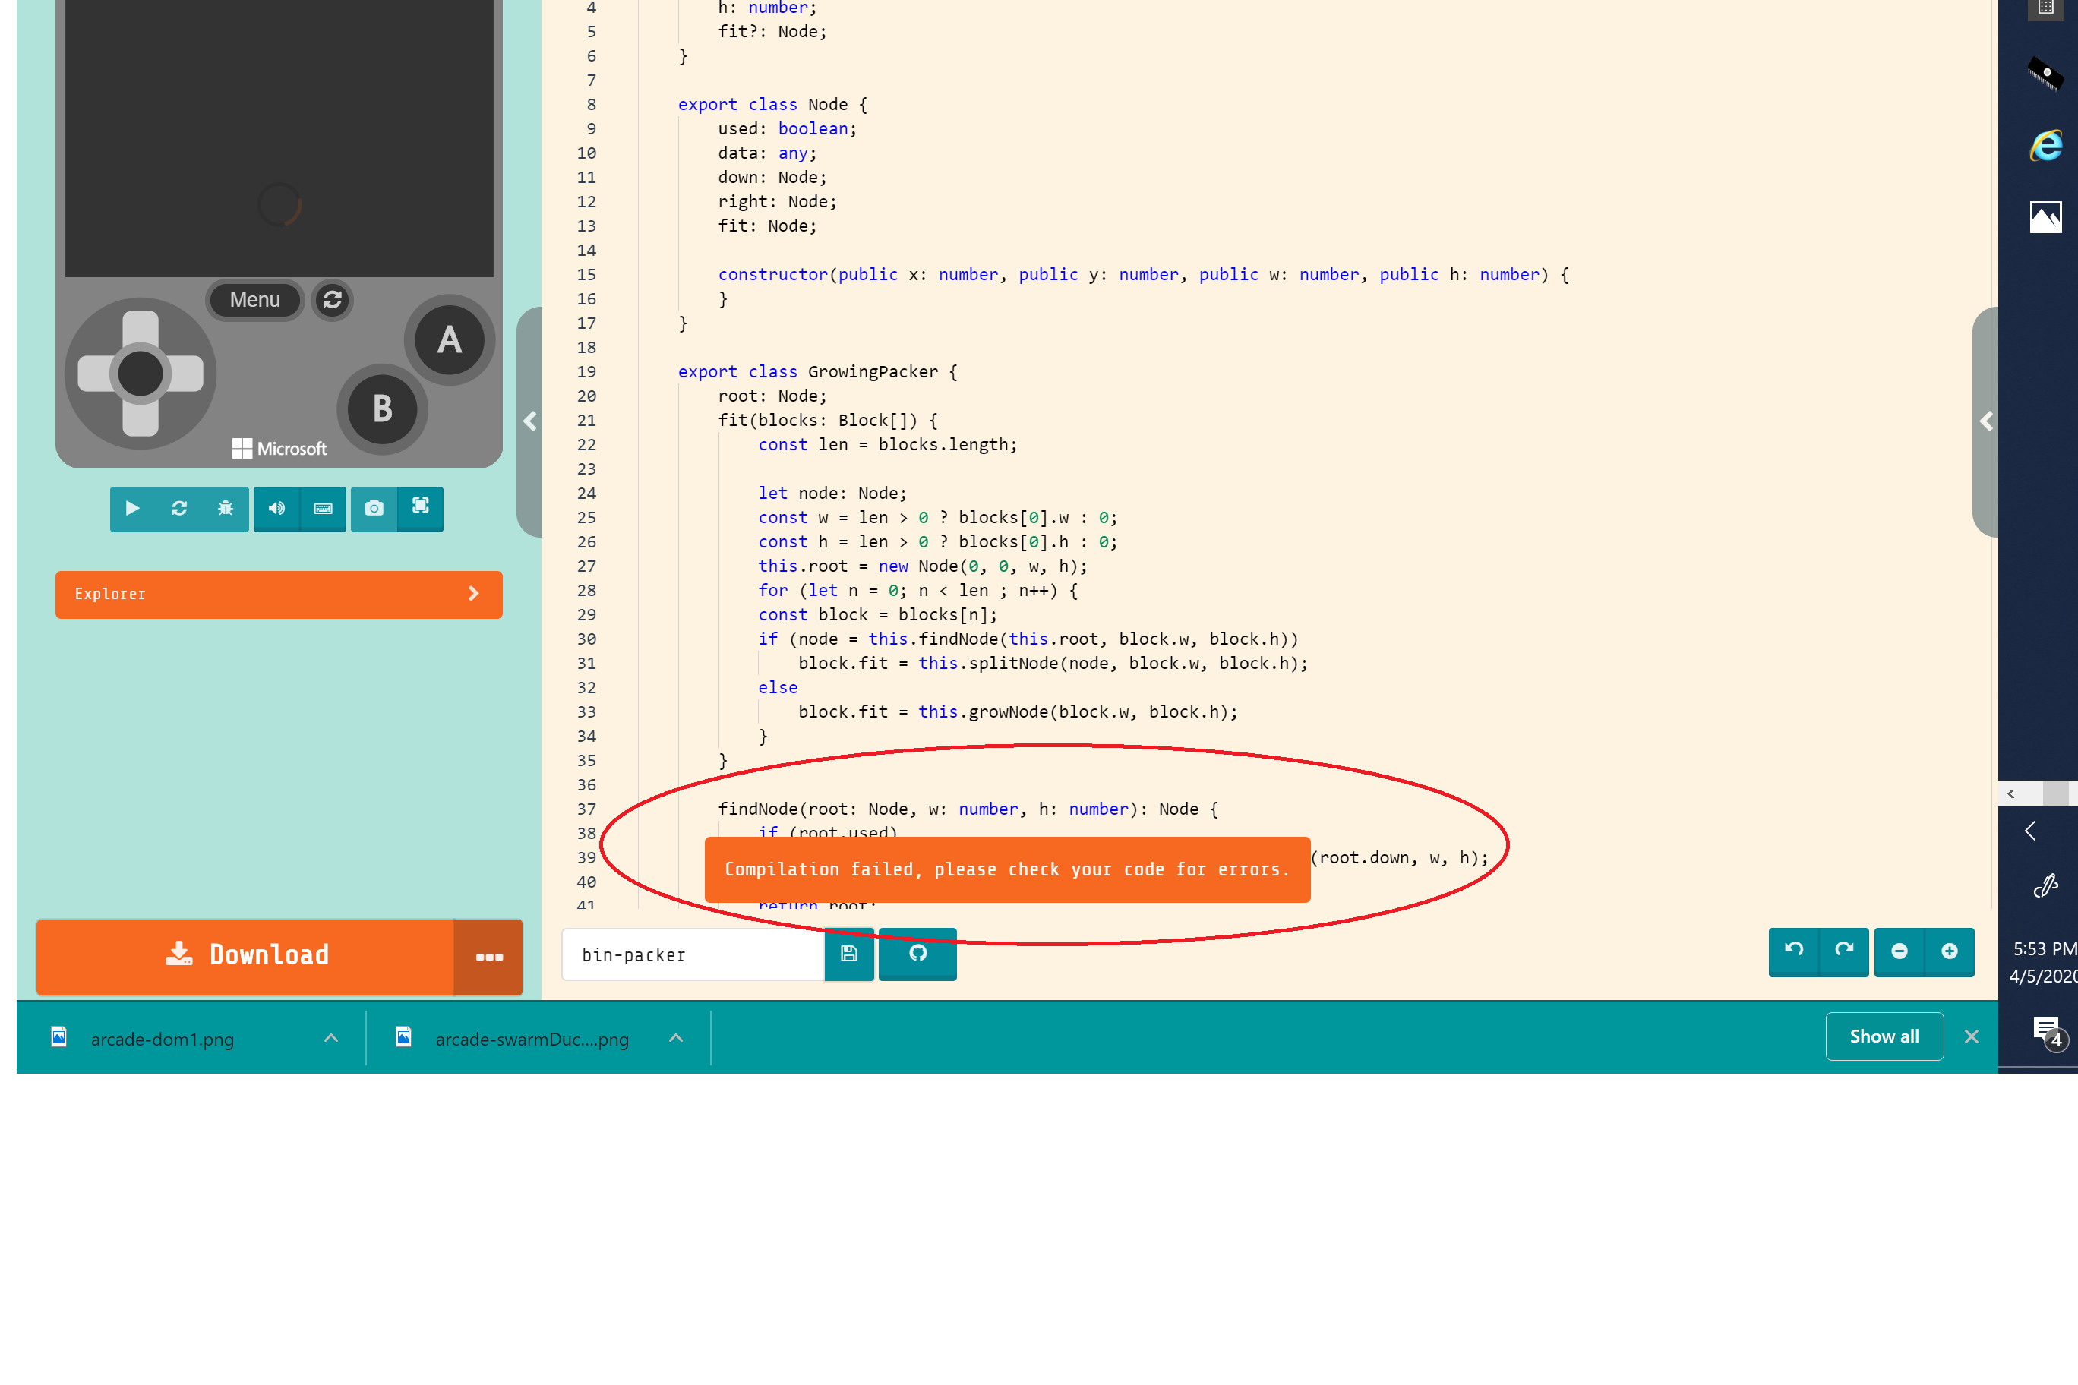Take a simulator screenshot with the camera icon

coord(374,508)
